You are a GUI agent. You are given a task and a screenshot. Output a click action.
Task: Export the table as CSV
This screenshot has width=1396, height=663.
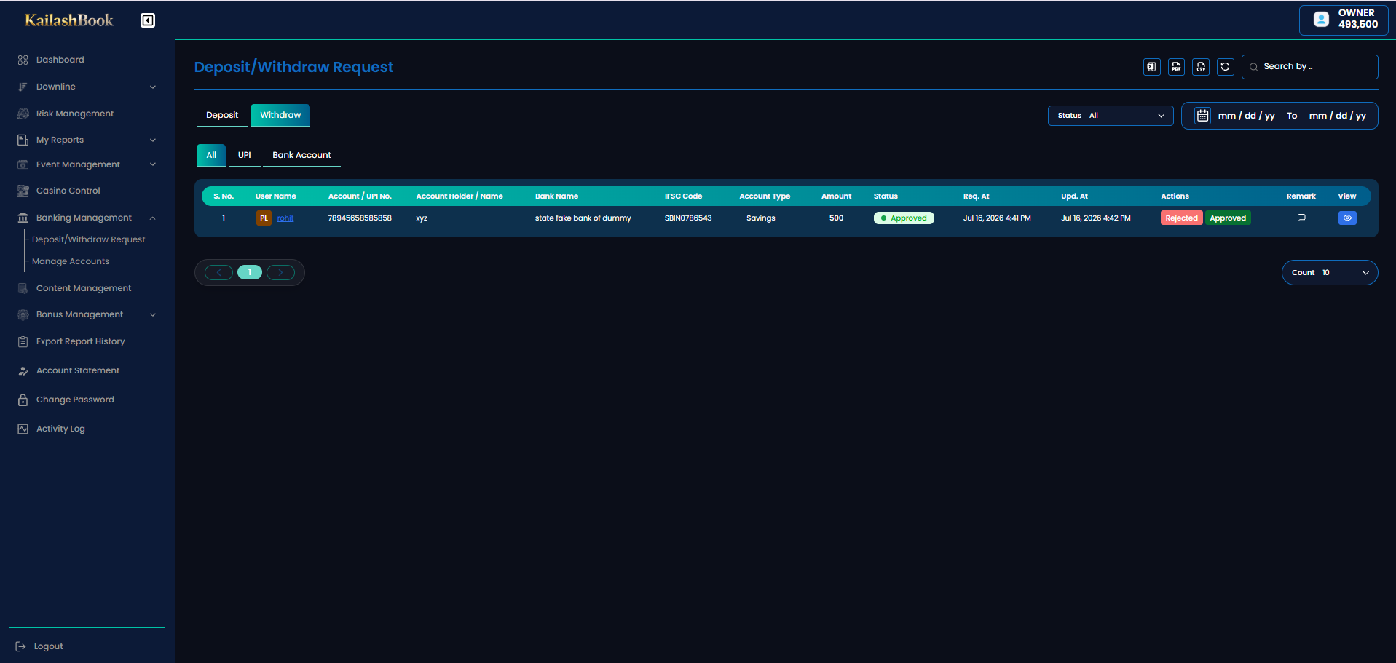pos(1201,67)
